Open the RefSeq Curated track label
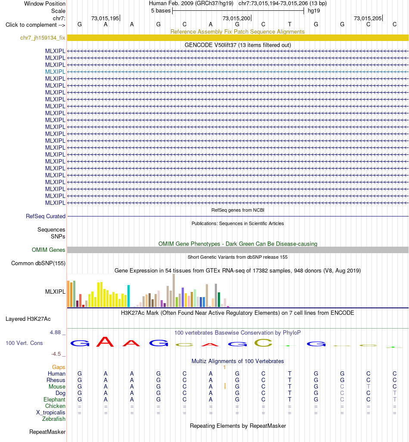 click(x=46, y=216)
